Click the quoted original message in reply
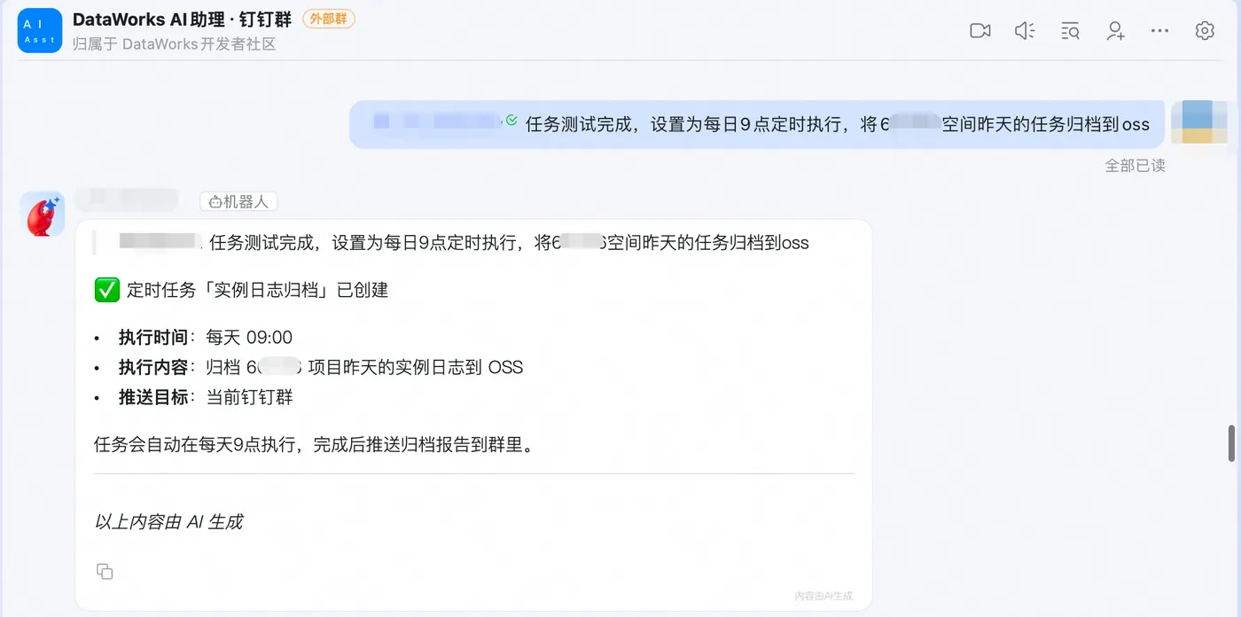The width and height of the screenshot is (1241, 617). coord(464,242)
